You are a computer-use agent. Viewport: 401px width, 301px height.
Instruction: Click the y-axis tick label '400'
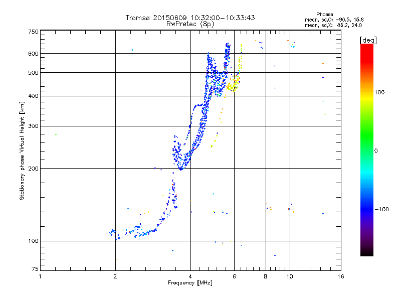tap(34, 96)
